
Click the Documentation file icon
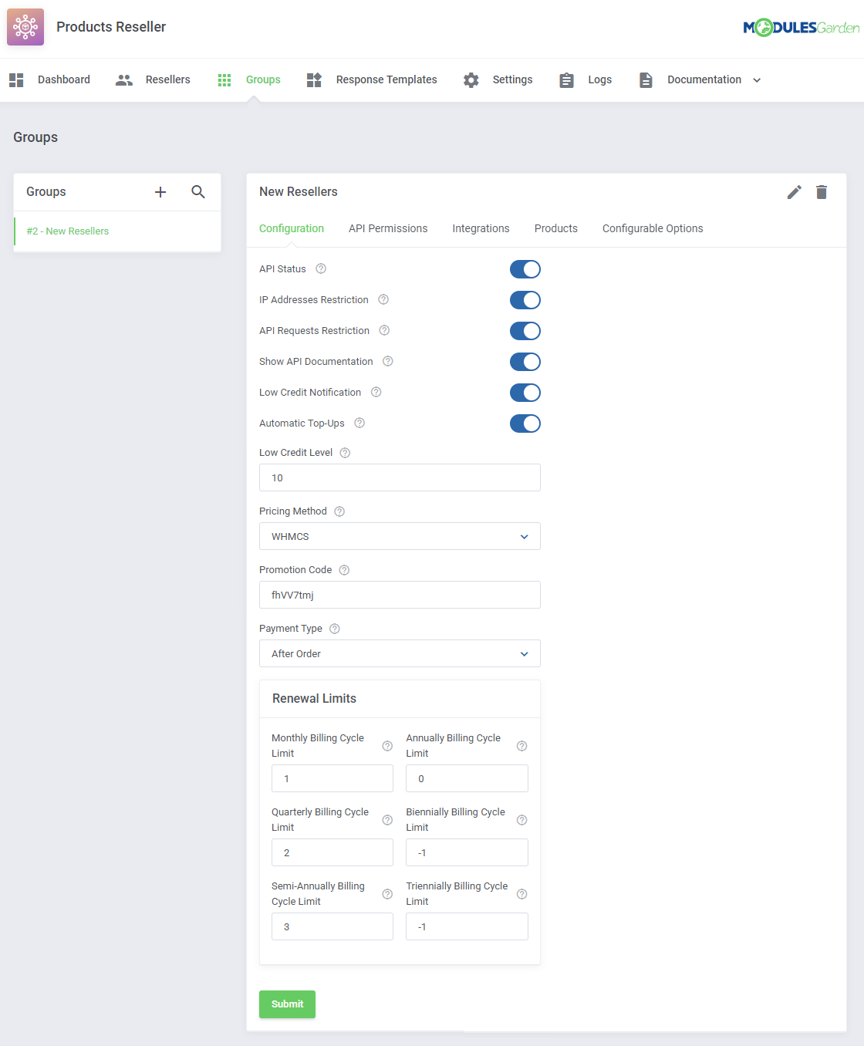(x=646, y=80)
